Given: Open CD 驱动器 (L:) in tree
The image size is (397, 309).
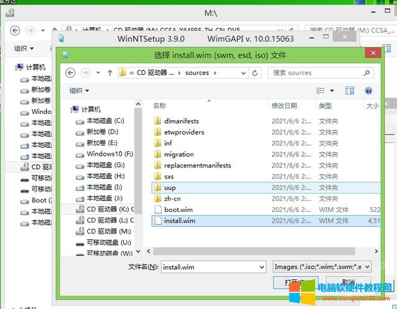Looking at the screenshot, I should click(x=105, y=220).
